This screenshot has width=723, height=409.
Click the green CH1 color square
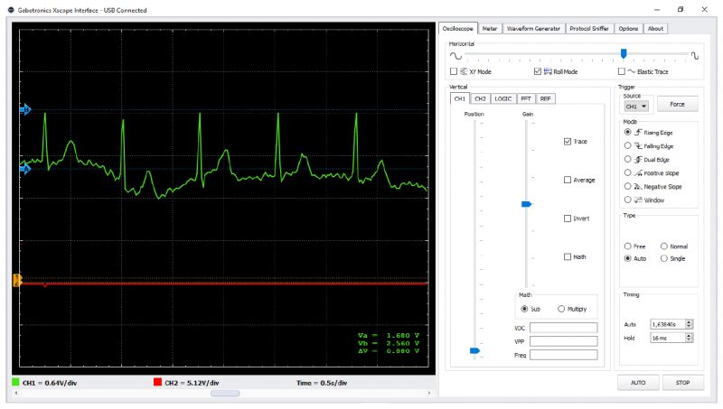point(15,382)
